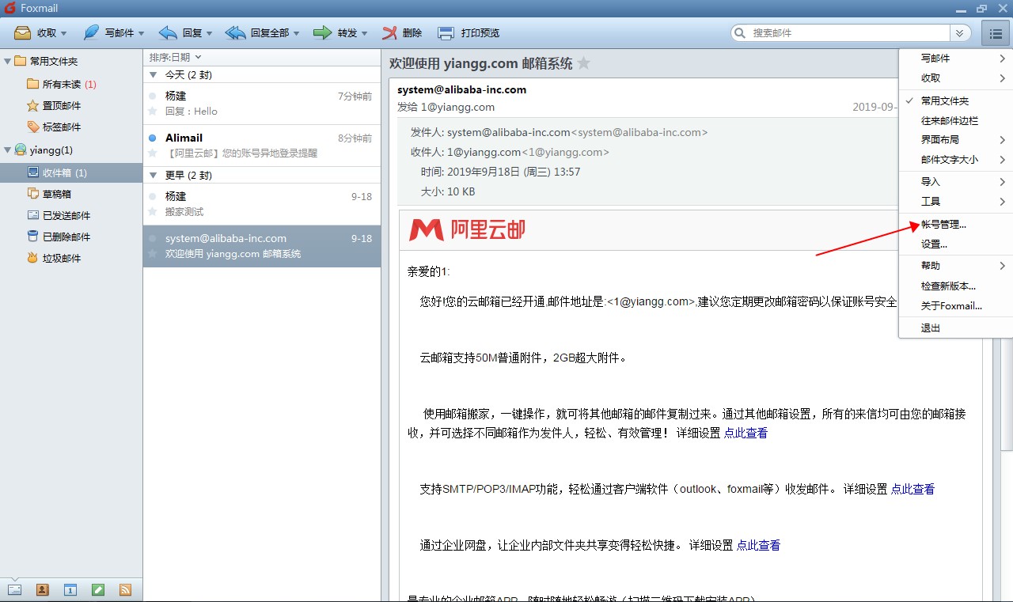Image resolution: width=1013 pixels, height=602 pixels.
Task: Click the 转发 forward arrow icon
Action: [x=322, y=32]
